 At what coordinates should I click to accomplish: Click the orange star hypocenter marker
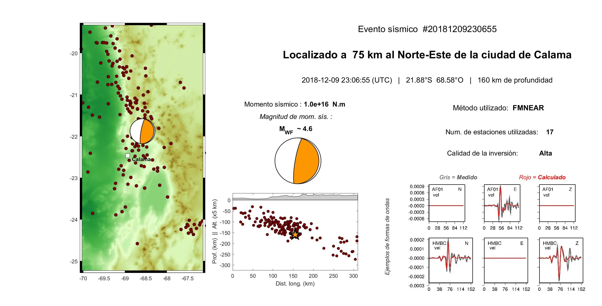(x=295, y=235)
